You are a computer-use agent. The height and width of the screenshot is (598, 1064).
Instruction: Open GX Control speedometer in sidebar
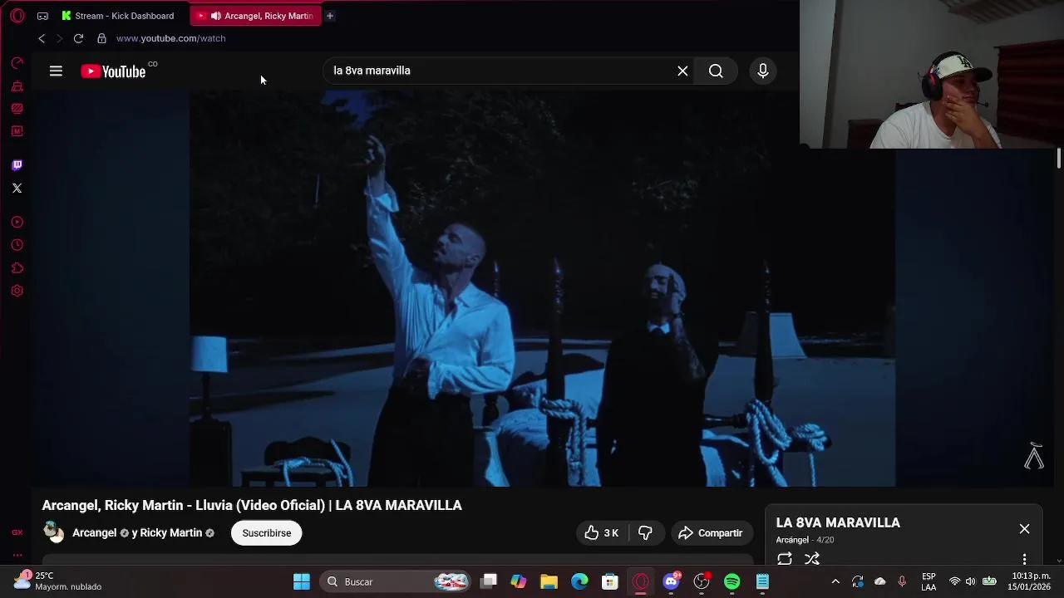(x=17, y=63)
